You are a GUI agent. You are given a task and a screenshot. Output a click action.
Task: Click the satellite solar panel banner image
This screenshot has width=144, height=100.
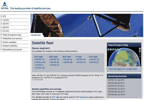tap(87, 25)
